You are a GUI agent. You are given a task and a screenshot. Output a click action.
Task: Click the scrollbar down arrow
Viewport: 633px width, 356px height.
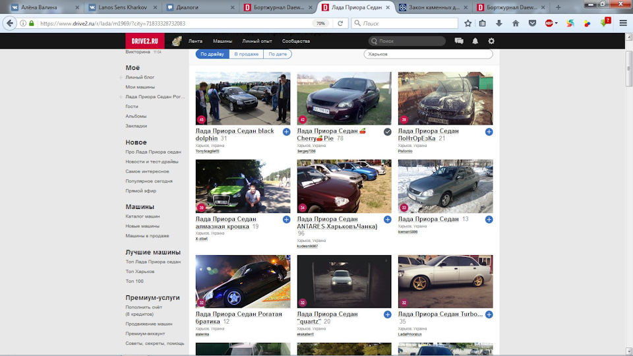(628, 351)
